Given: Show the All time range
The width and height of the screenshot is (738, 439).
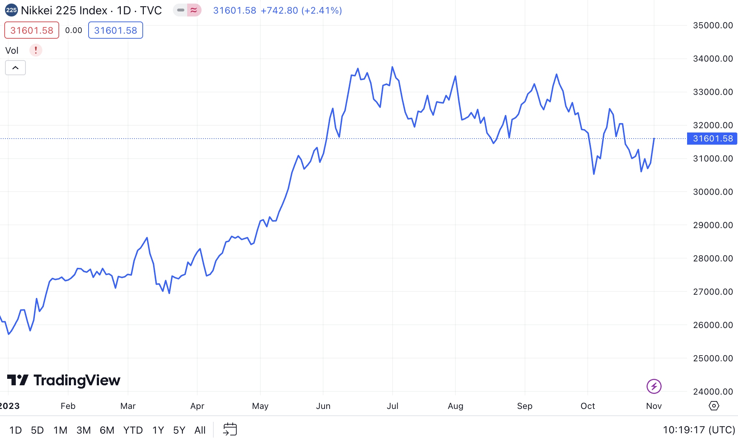Looking at the screenshot, I should click(200, 430).
